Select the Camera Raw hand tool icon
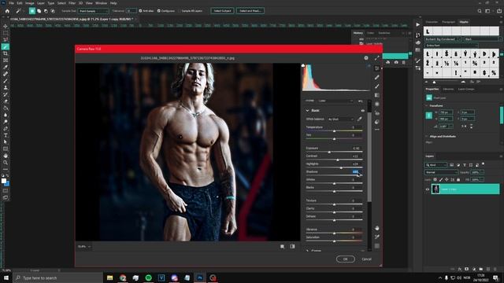 click(x=377, y=228)
